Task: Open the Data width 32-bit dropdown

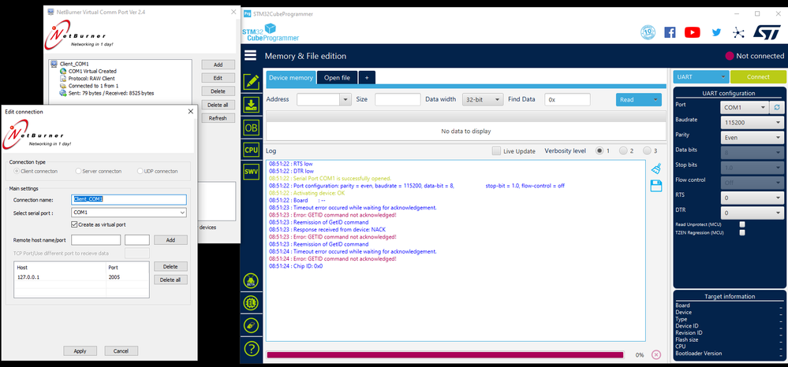Action: coord(483,99)
